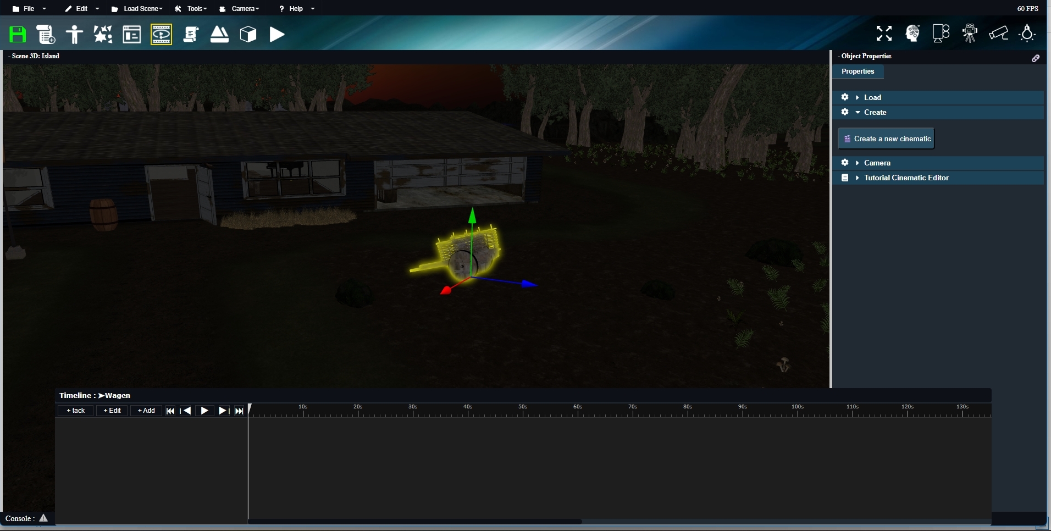Toggle the light bulb lighting icon
The height and width of the screenshot is (531, 1051).
pos(1027,34)
